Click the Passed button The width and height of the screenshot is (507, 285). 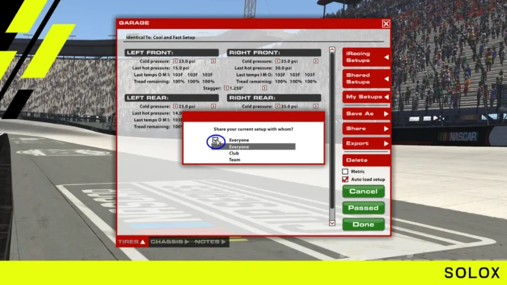[x=363, y=208]
